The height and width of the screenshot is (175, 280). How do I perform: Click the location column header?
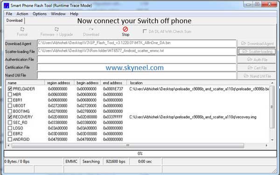pos(198,83)
